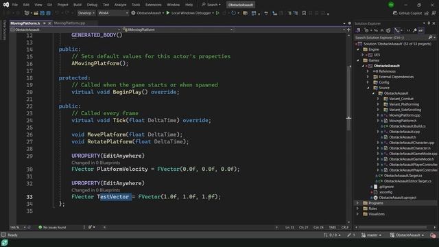Click the bookmark toolbar icon
The width and height of the screenshot is (439, 247).
point(304,13)
